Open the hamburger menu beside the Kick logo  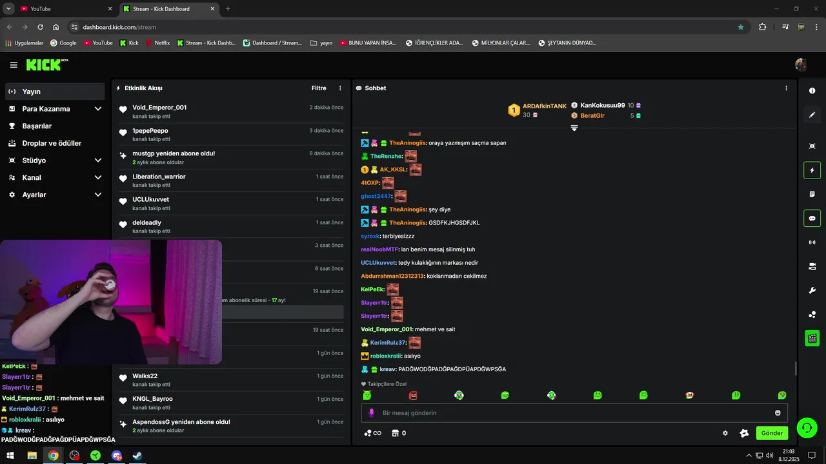(14, 65)
